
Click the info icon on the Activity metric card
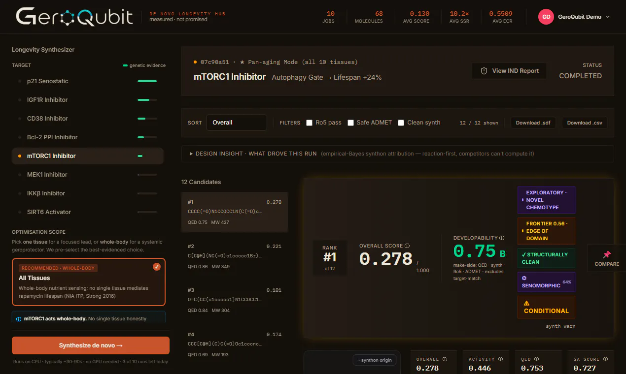500,359
